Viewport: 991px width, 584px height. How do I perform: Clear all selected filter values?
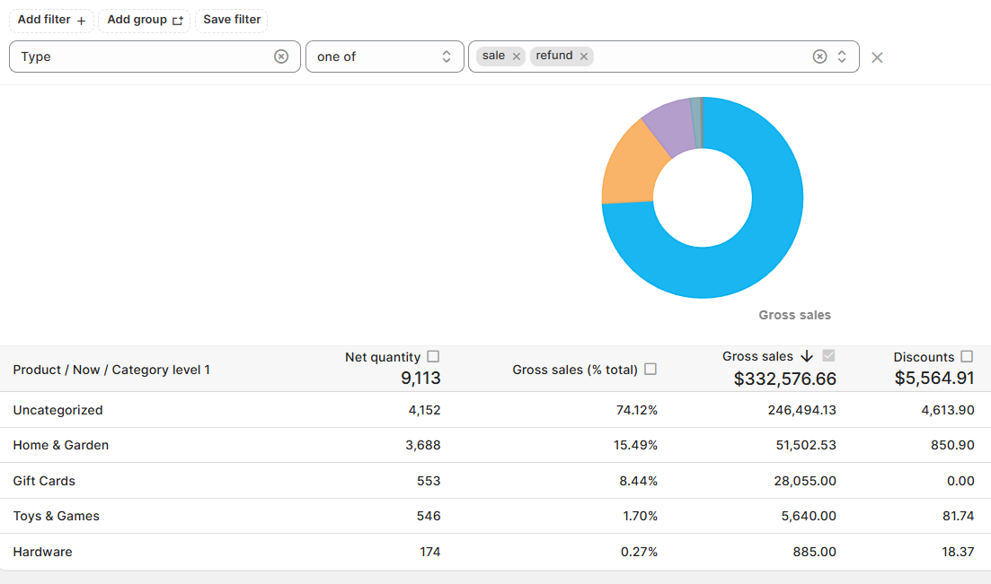point(819,57)
